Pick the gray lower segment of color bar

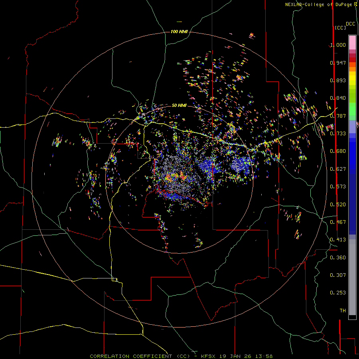352,277
